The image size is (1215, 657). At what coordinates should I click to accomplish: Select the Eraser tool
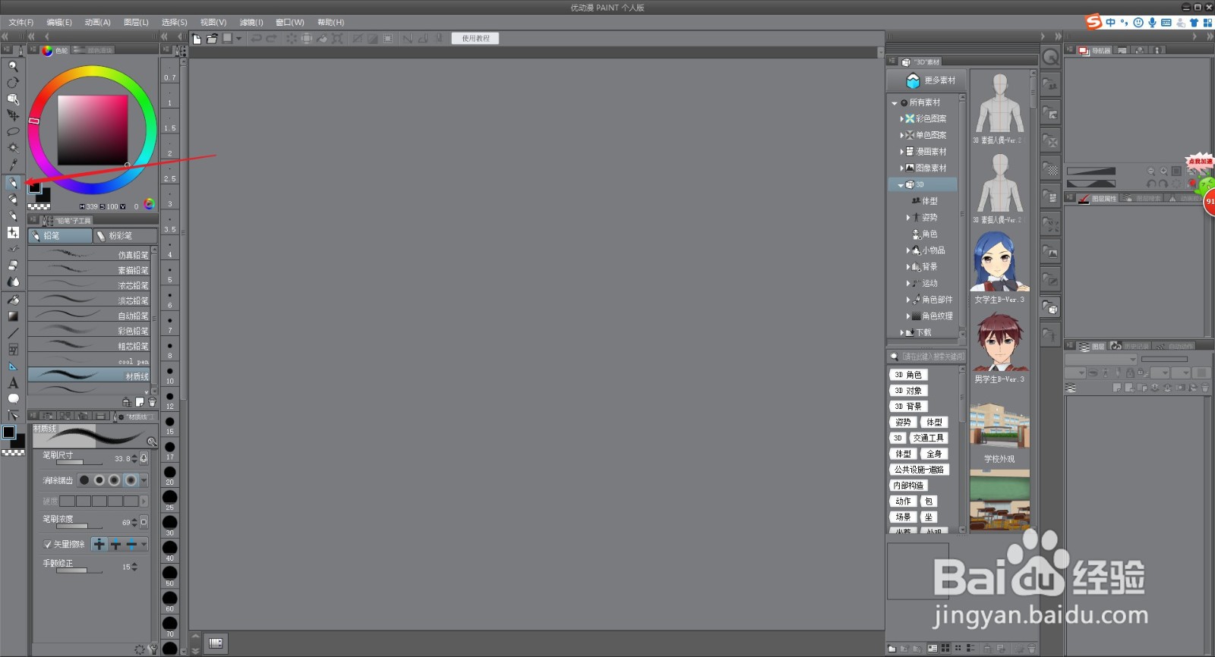pyautogui.click(x=13, y=265)
